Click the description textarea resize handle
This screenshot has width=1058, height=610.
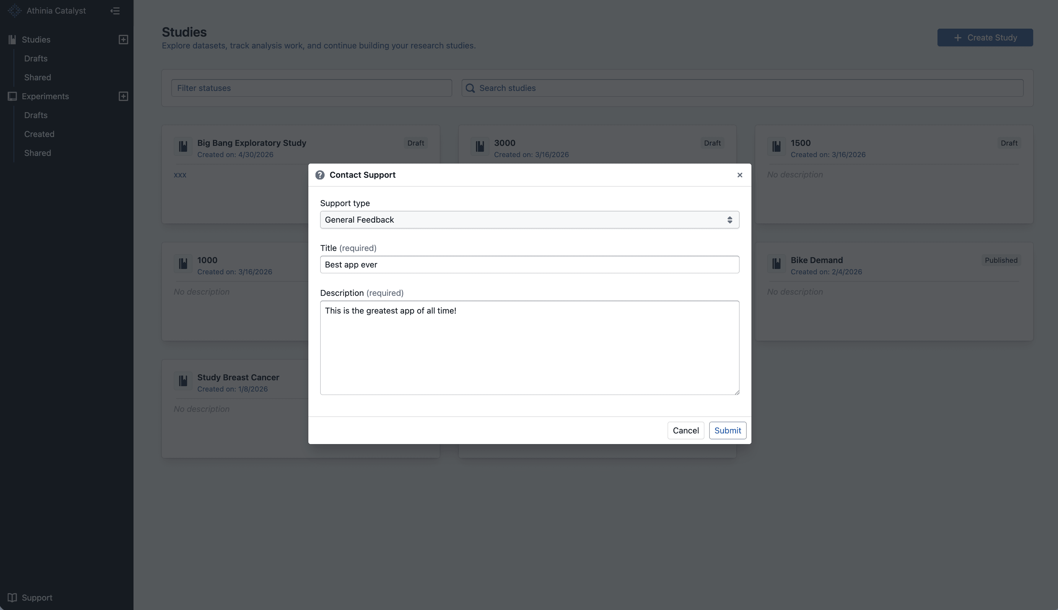[737, 392]
